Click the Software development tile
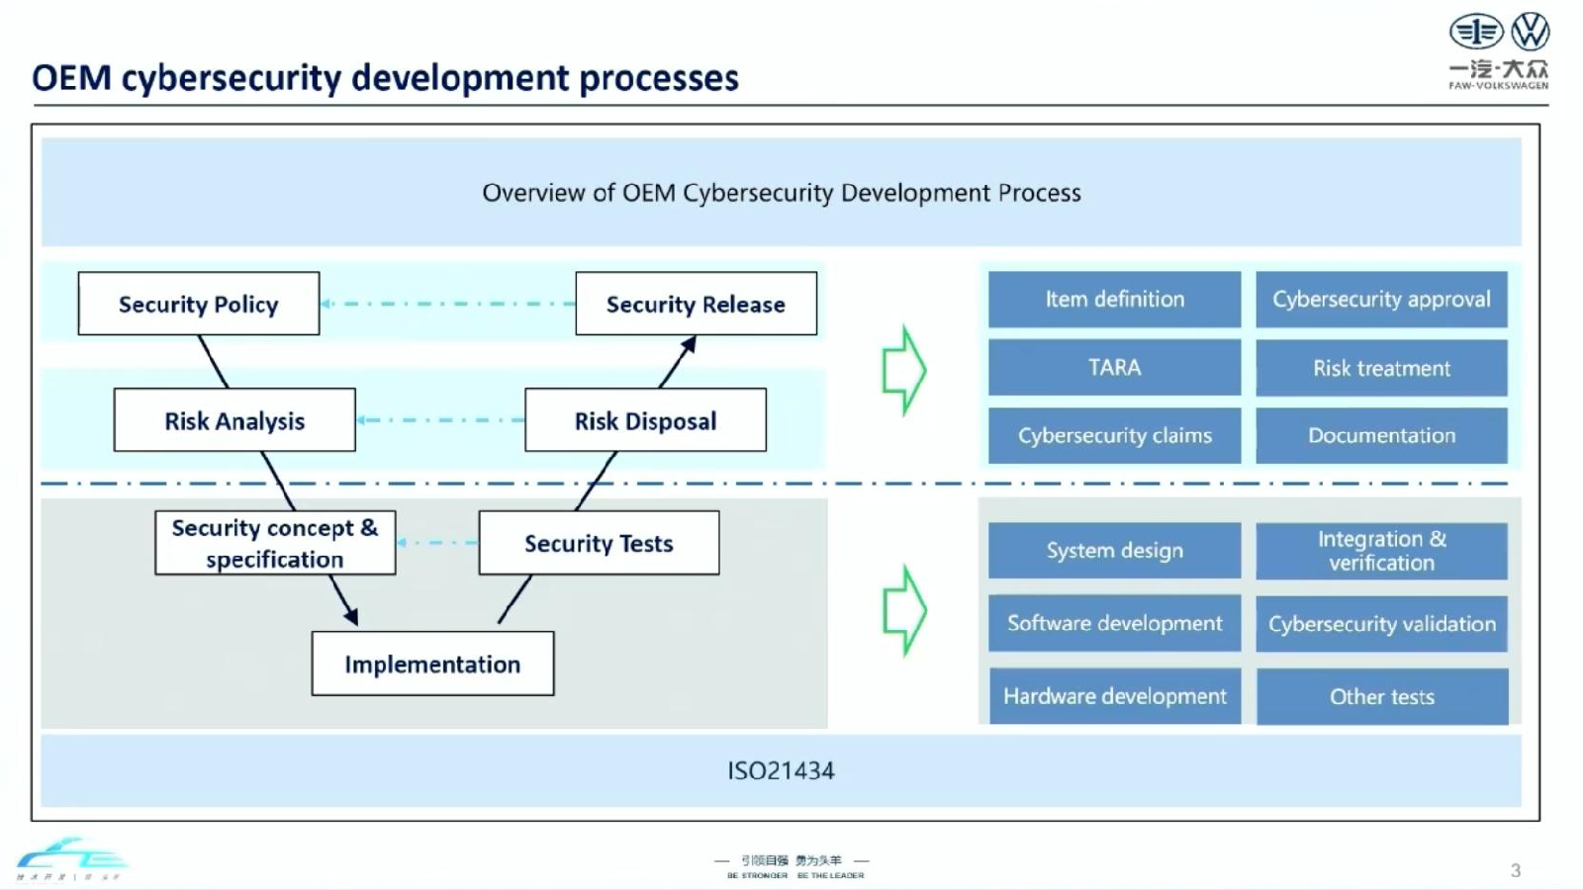This screenshot has width=1583, height=890. pyautogui.click(x=1115, y=623)
